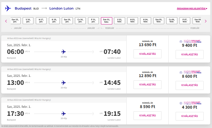The height and width of the screenshot is (128, 212).
Task: Click info icon on 9 400 Ft price
Action: click(x=181, y=41)
